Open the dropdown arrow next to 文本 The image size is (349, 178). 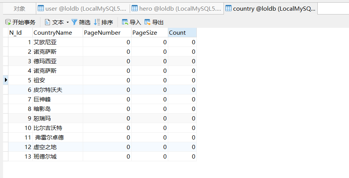68,22
